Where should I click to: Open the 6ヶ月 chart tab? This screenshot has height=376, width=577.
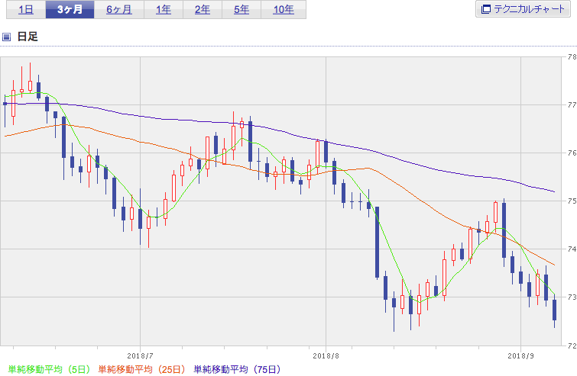click(119, 10)
